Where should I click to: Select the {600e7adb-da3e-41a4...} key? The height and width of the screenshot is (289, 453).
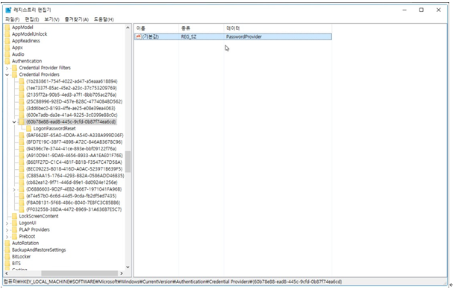click(72, 115)
